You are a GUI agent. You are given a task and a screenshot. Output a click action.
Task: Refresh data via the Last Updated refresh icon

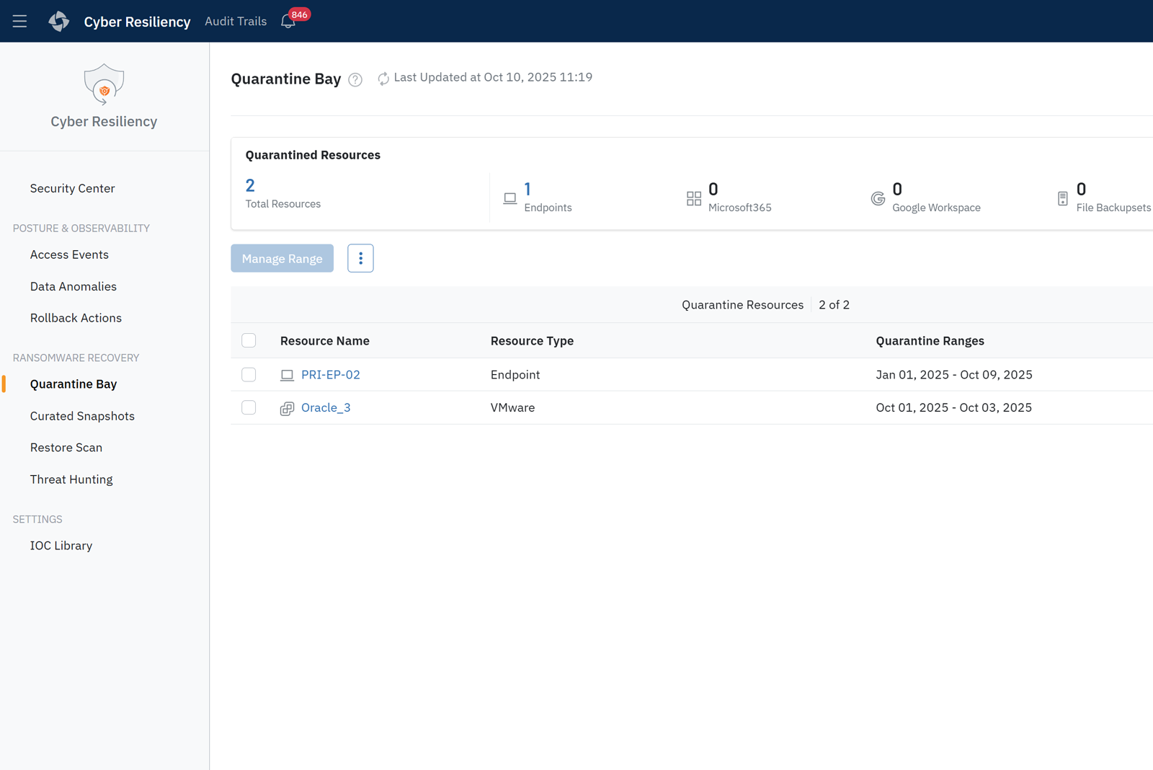point(383,78)
